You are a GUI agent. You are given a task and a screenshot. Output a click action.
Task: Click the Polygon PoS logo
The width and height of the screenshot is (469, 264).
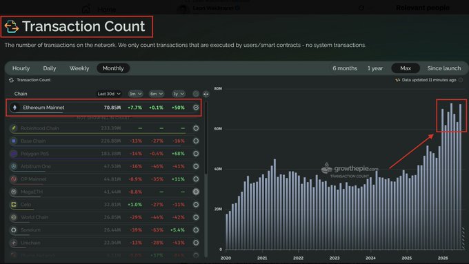pyautogui.click(x=14, y=154)
